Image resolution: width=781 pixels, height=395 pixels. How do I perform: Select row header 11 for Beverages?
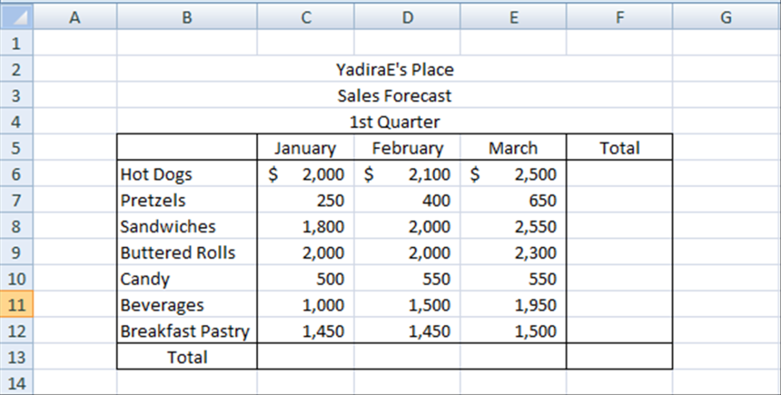17,305
